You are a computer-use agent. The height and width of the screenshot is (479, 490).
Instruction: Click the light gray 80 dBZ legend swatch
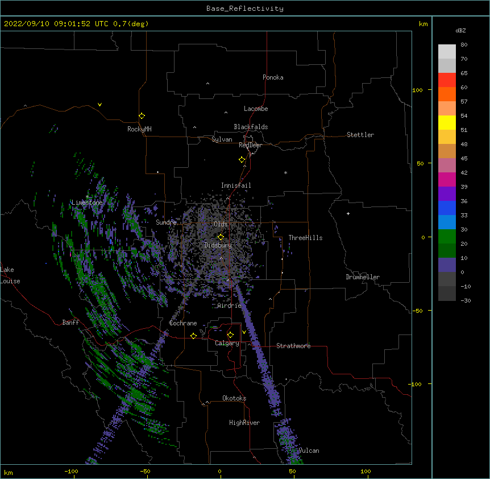[x=447, y=52]
